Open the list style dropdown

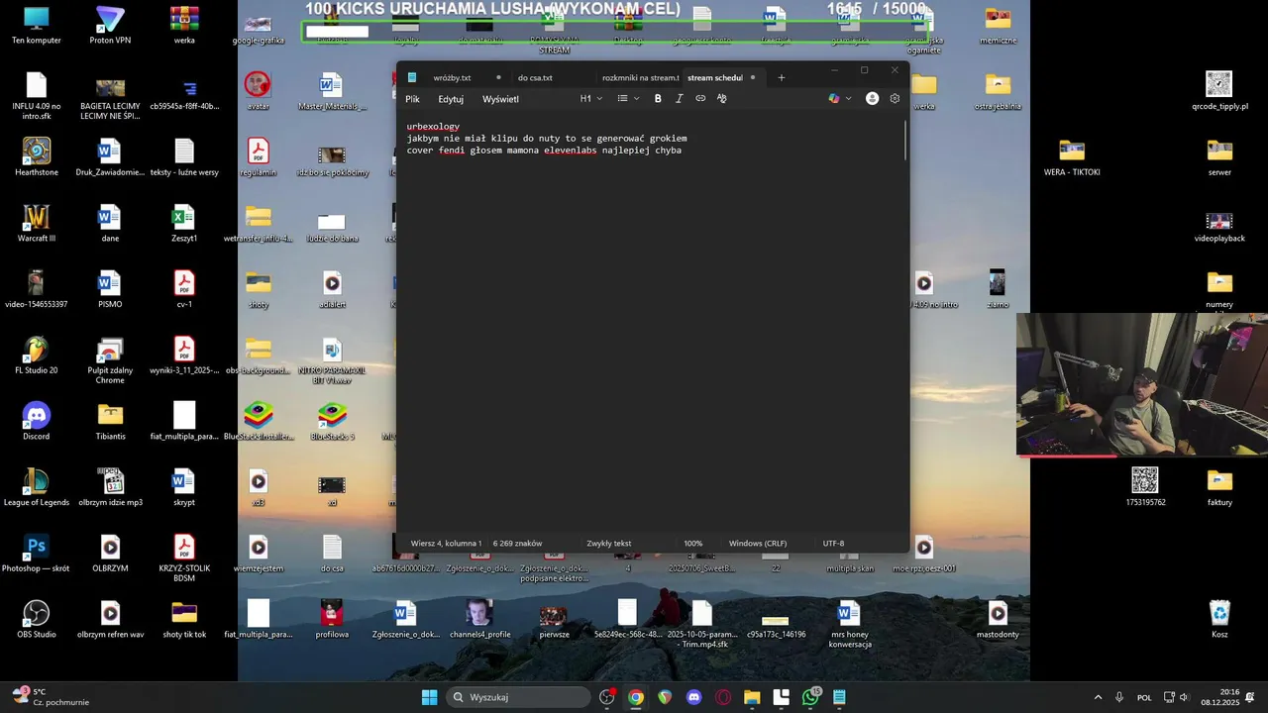click(628, 99)
